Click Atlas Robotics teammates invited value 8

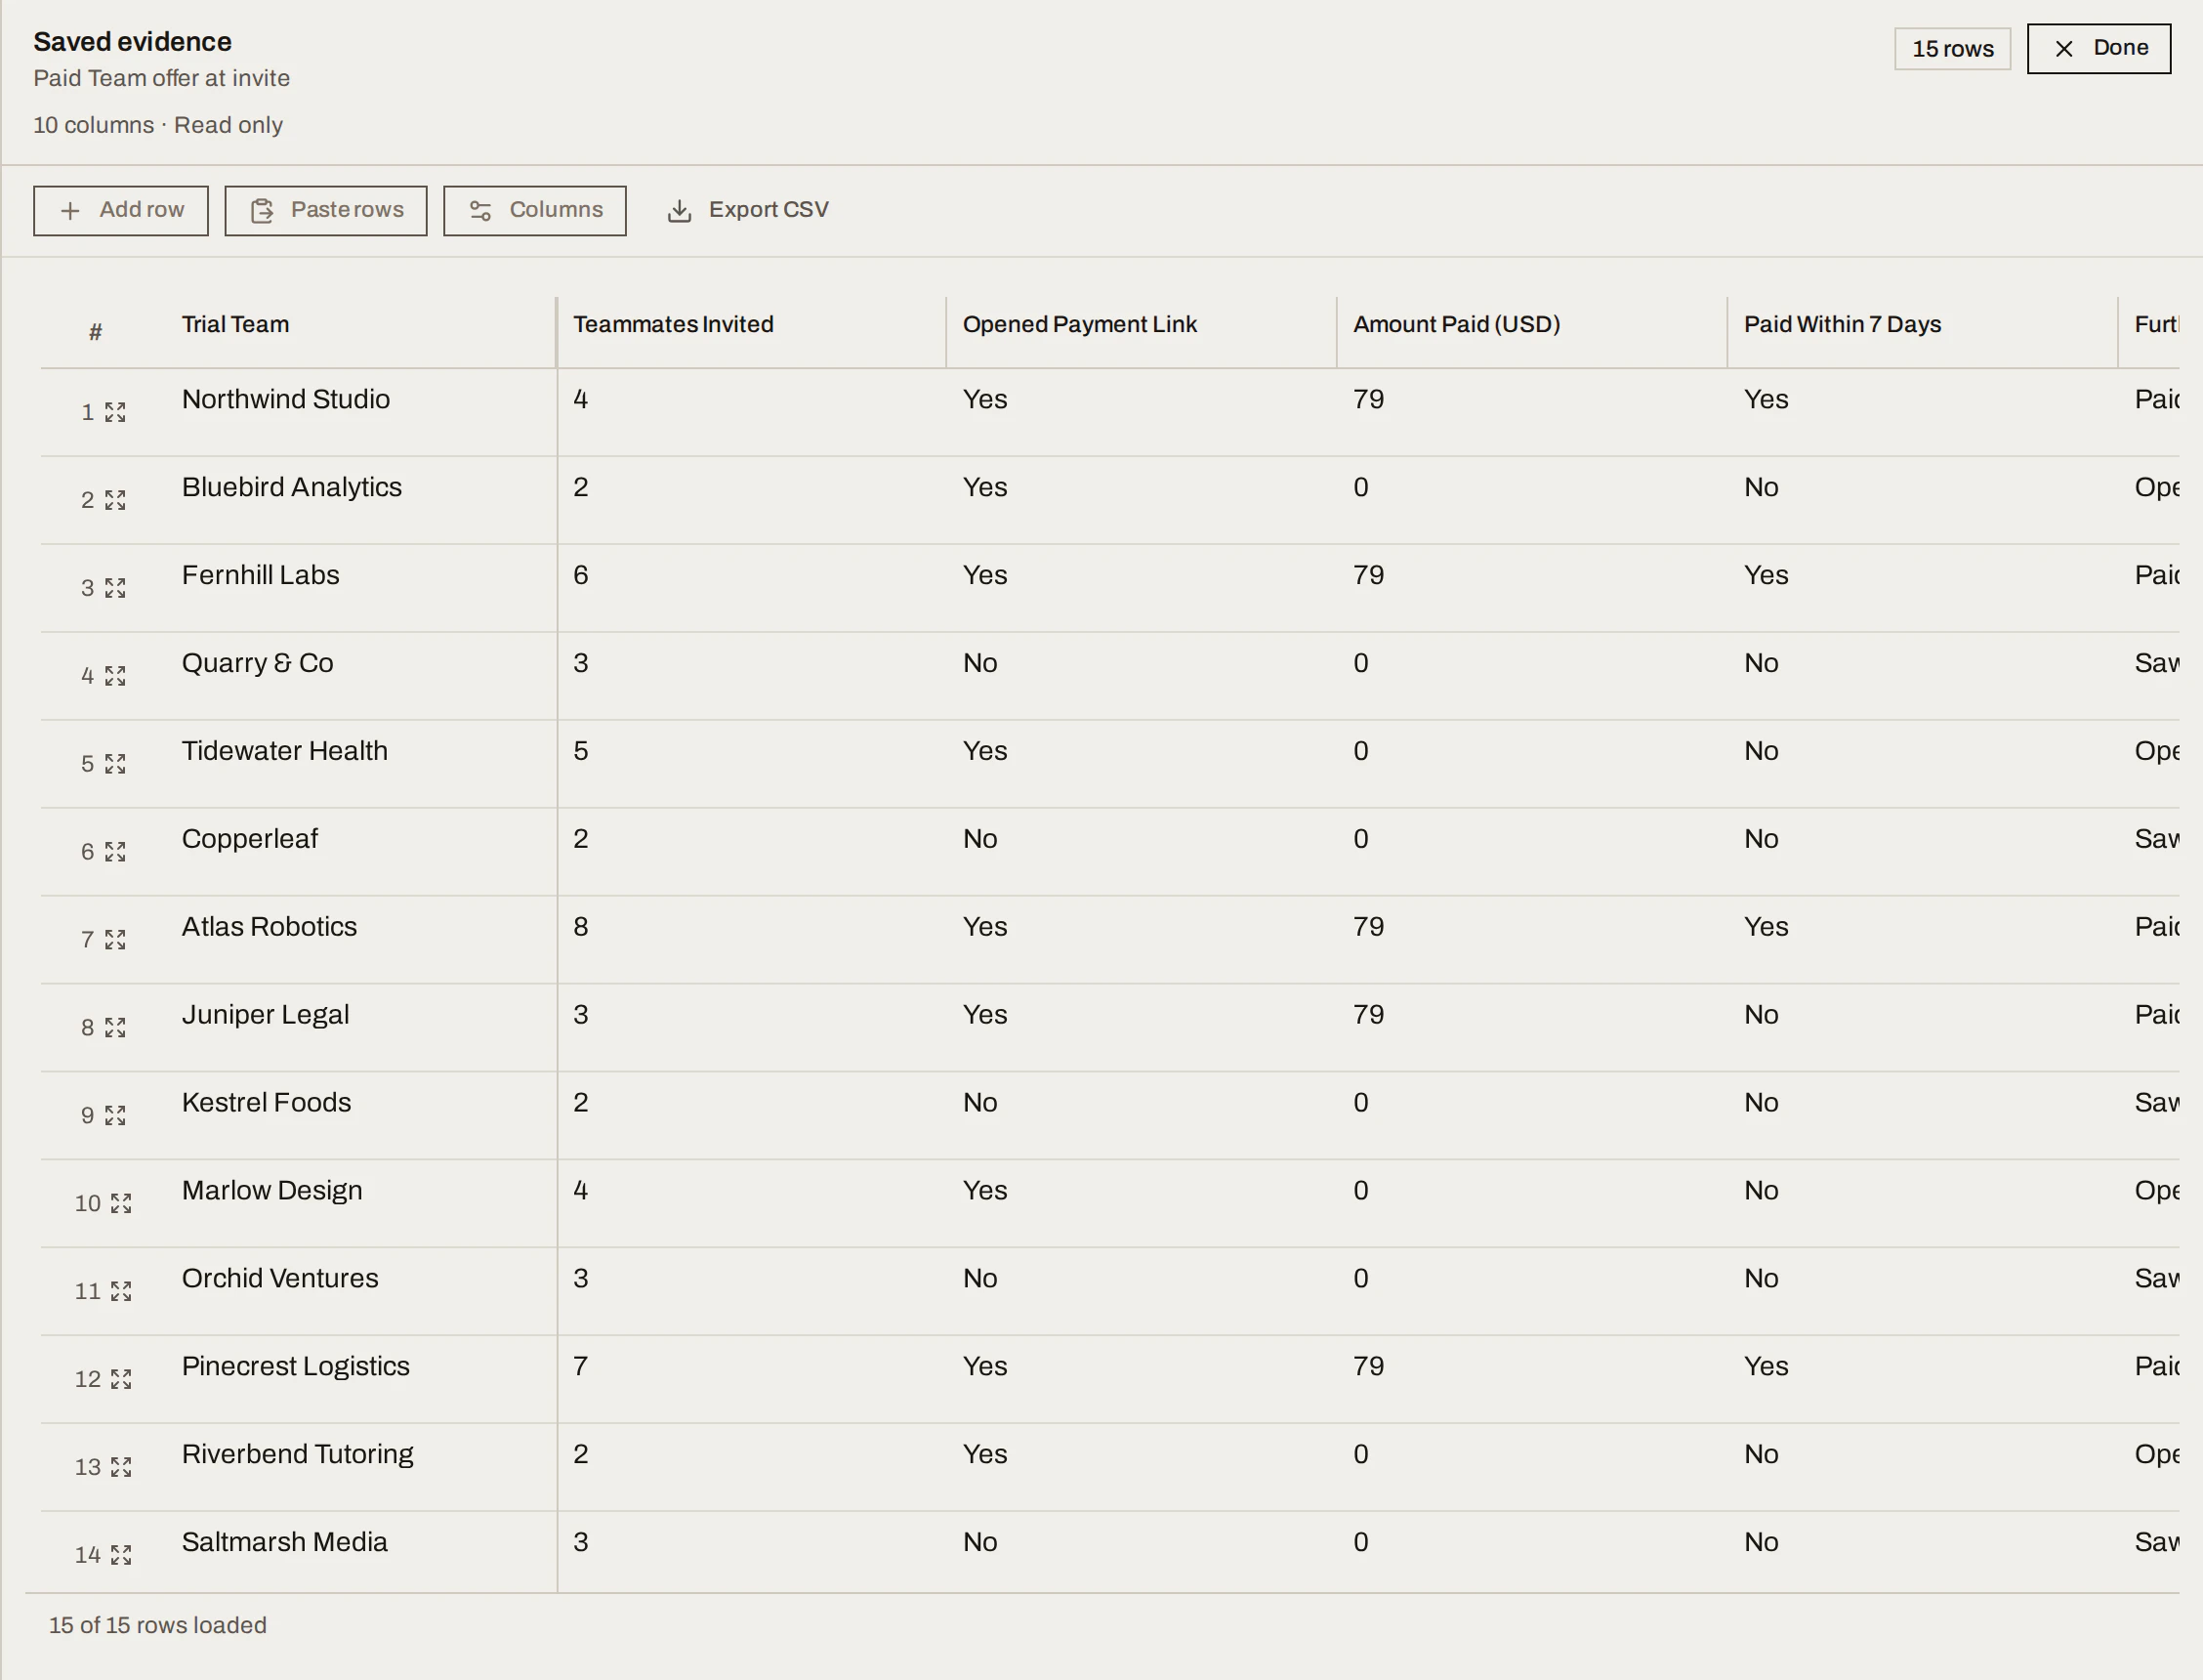coord(581,927)
